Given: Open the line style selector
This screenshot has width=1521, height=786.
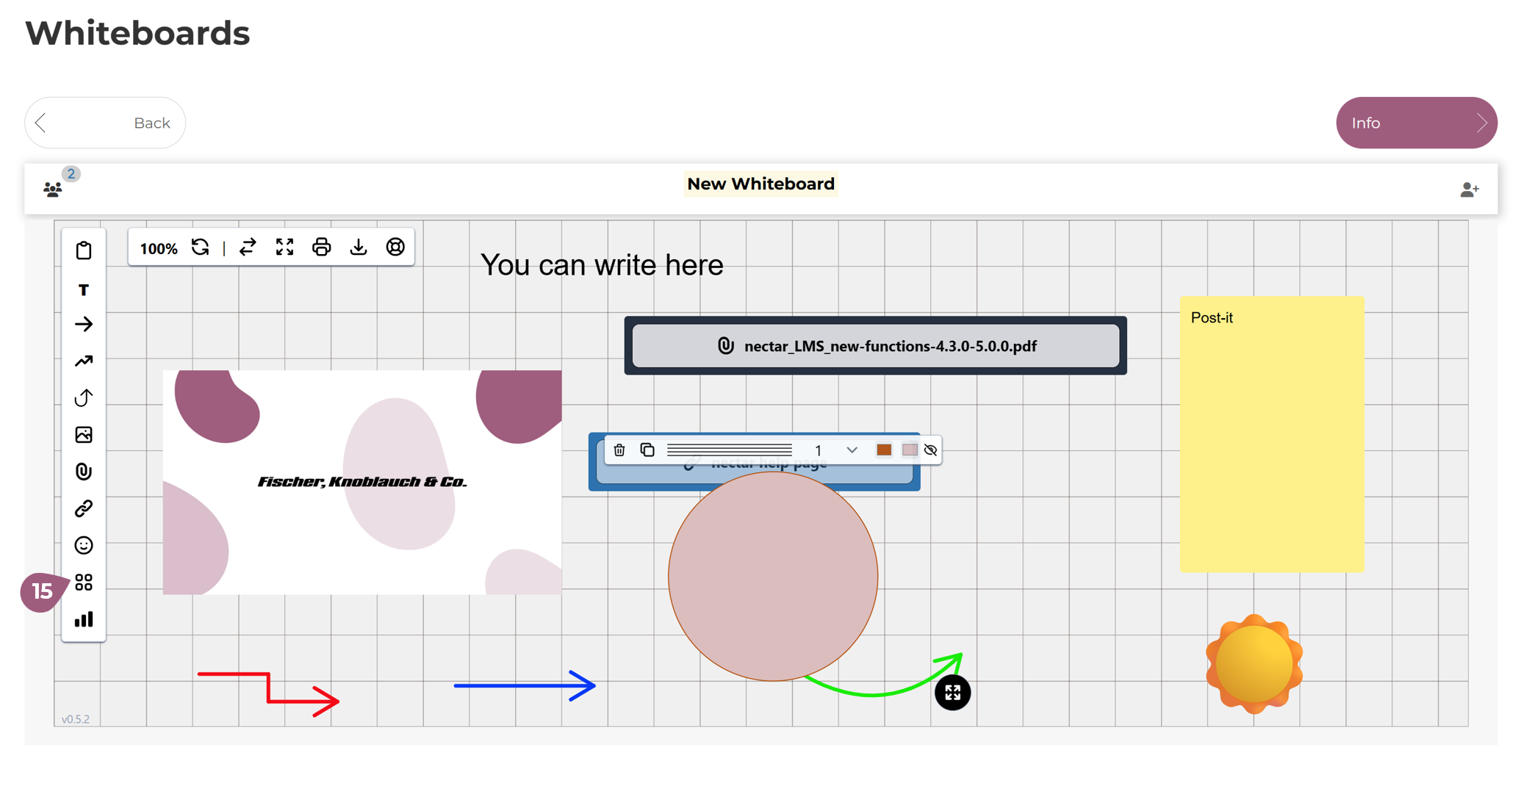Looking at the screenshot, I should tap(729, 450).
